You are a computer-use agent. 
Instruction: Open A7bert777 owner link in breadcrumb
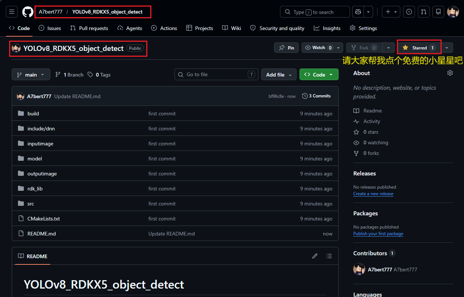point(51,12)
